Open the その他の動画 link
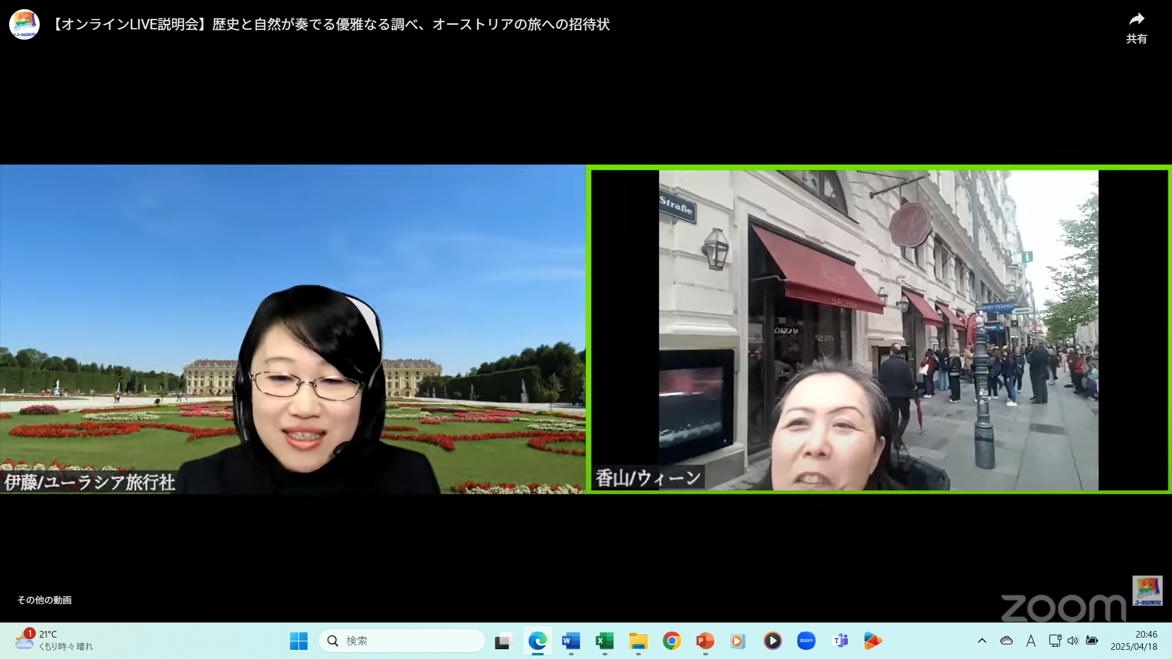This screenshot has height=659, width=1172. 44,600
